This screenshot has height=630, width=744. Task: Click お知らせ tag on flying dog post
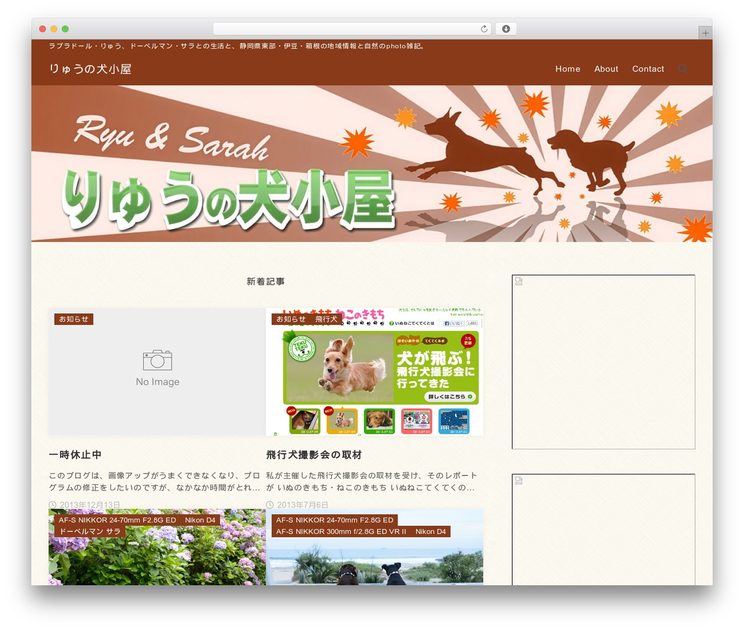[x=291, y=319]
